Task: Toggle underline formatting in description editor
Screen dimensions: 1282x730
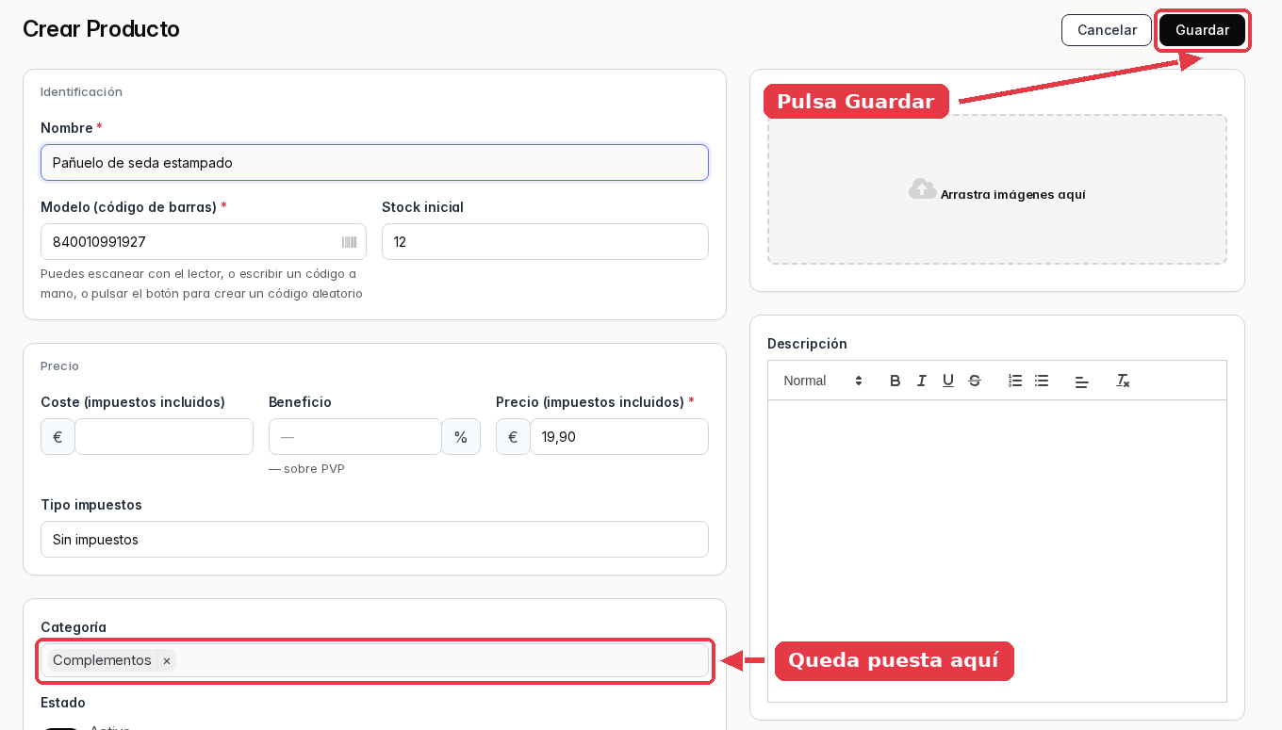Action: pyautogui.click(x=948, y=381)
